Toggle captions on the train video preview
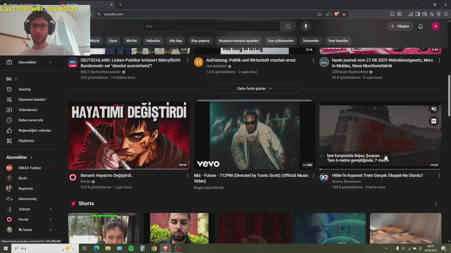 (434, 121)
